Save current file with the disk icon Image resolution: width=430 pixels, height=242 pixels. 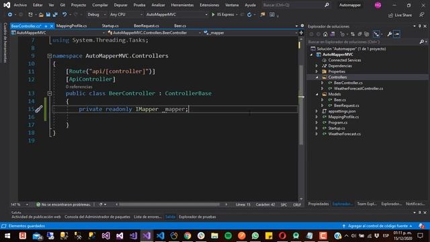[x=48, y=15]
